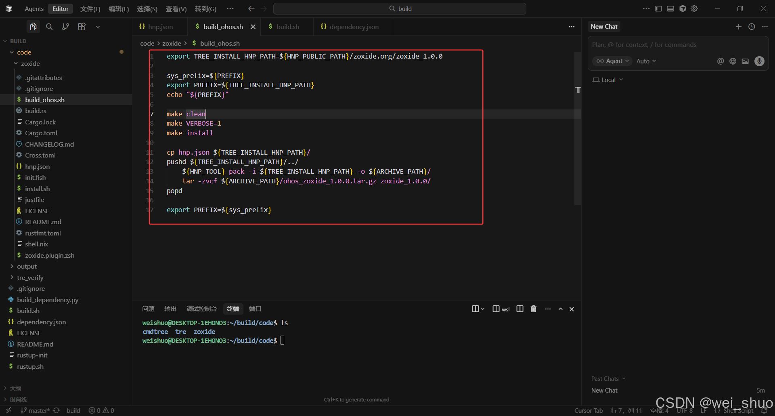Close the terminal panel

572,309
